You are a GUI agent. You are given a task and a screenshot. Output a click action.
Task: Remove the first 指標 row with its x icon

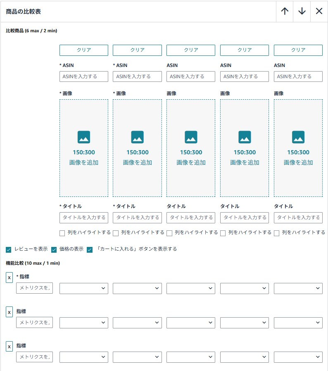coord(9,278)
